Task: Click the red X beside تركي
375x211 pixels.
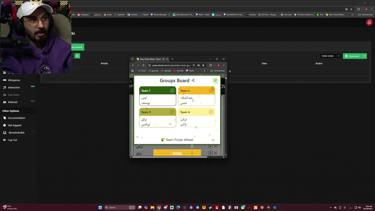Action: [x=216, y=146]
